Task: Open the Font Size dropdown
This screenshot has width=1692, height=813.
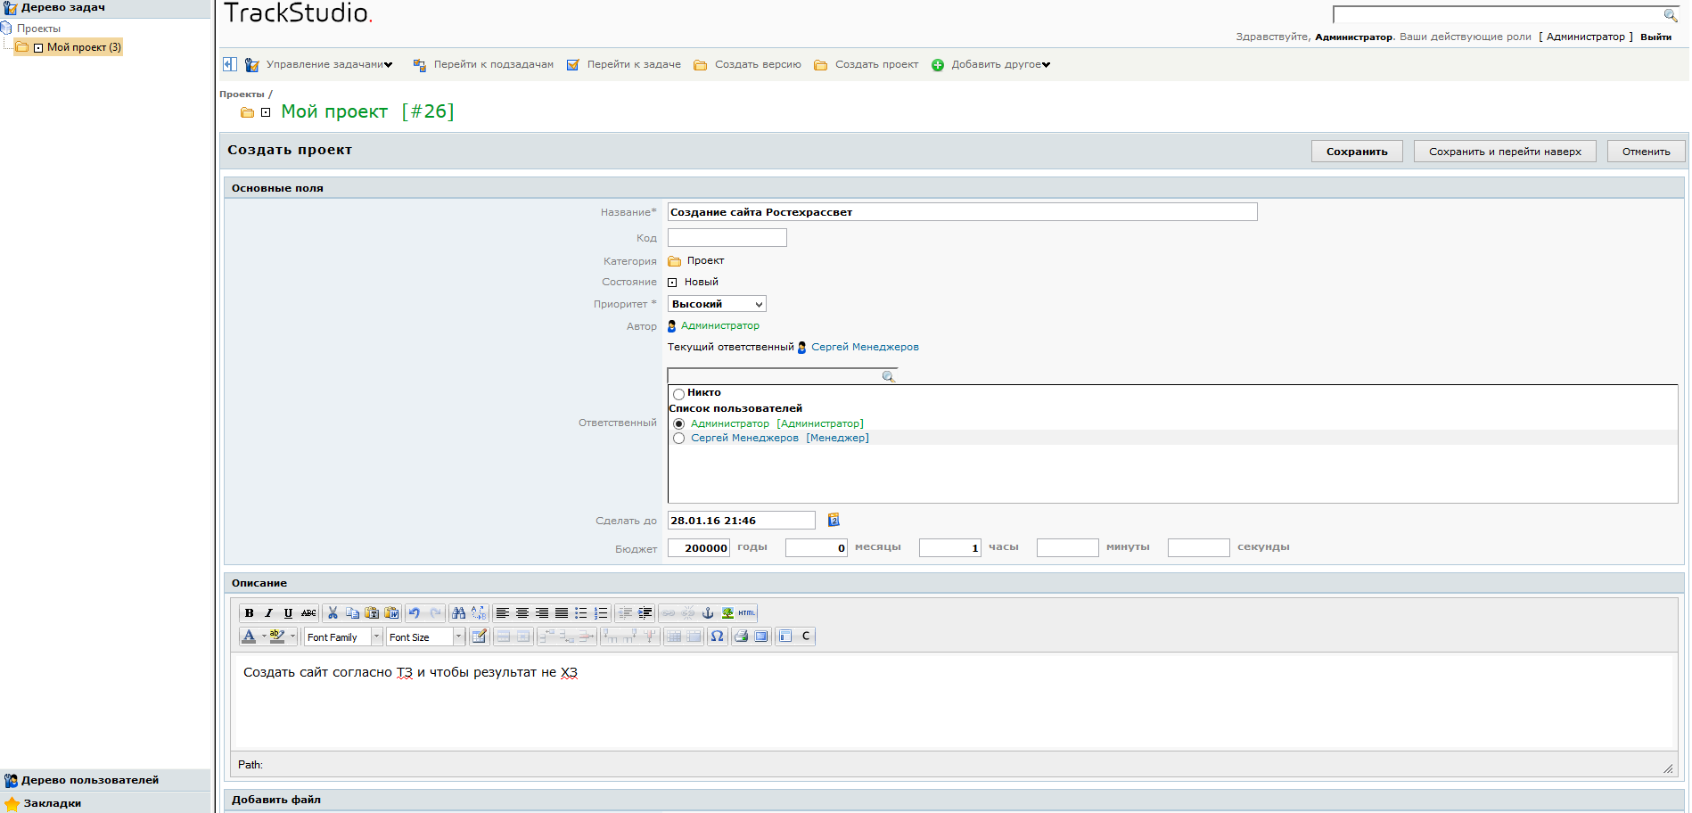Action: 426,636
